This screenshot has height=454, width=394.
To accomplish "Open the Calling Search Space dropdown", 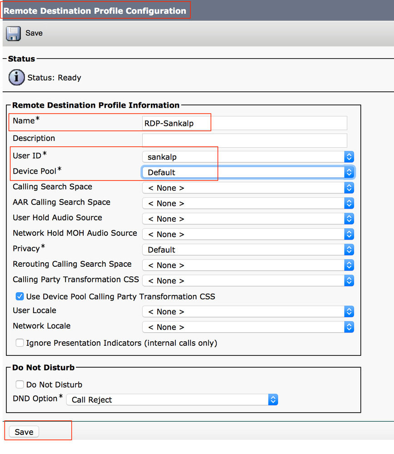I will tap(248, 188).
